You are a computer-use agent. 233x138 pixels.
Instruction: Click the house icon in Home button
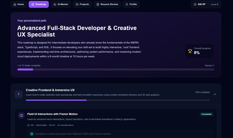[15, 4]
